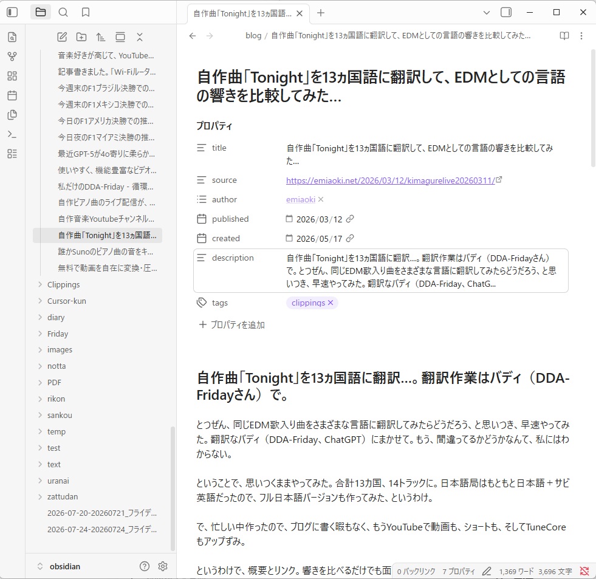Change sort order icon

pyautogui.click(x=100, y=37)
